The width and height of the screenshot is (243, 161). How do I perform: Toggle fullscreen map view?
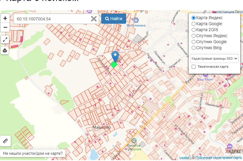(x=5, y=39)
